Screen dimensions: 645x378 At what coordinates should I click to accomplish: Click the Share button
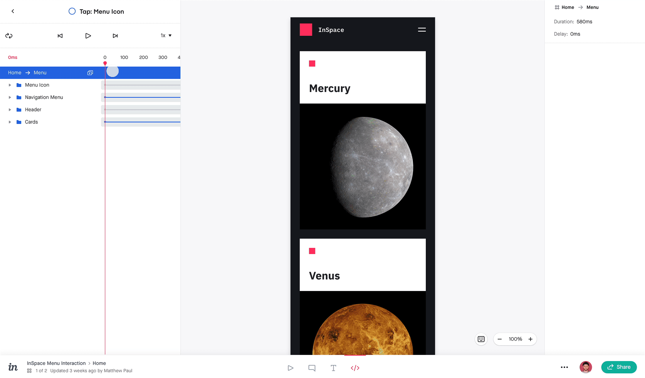click(x=619, y=367)
